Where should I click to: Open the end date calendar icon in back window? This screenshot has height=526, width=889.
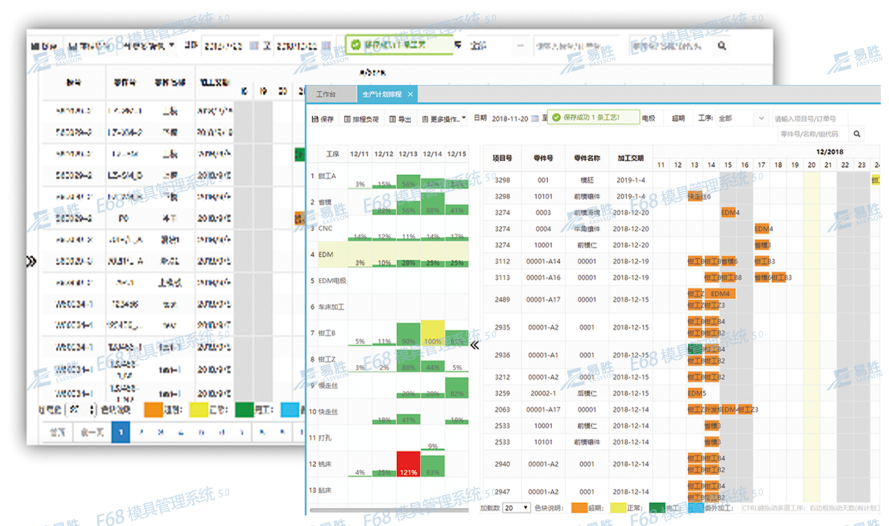[x=326, y=46]
